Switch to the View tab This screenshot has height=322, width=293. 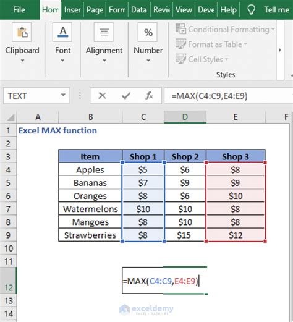pos(184,10)
